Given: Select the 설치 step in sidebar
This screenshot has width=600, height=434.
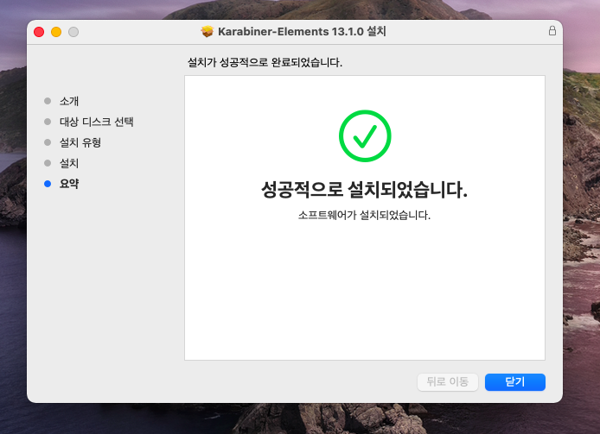Looking at the screenshot, I should coord(69,163).
